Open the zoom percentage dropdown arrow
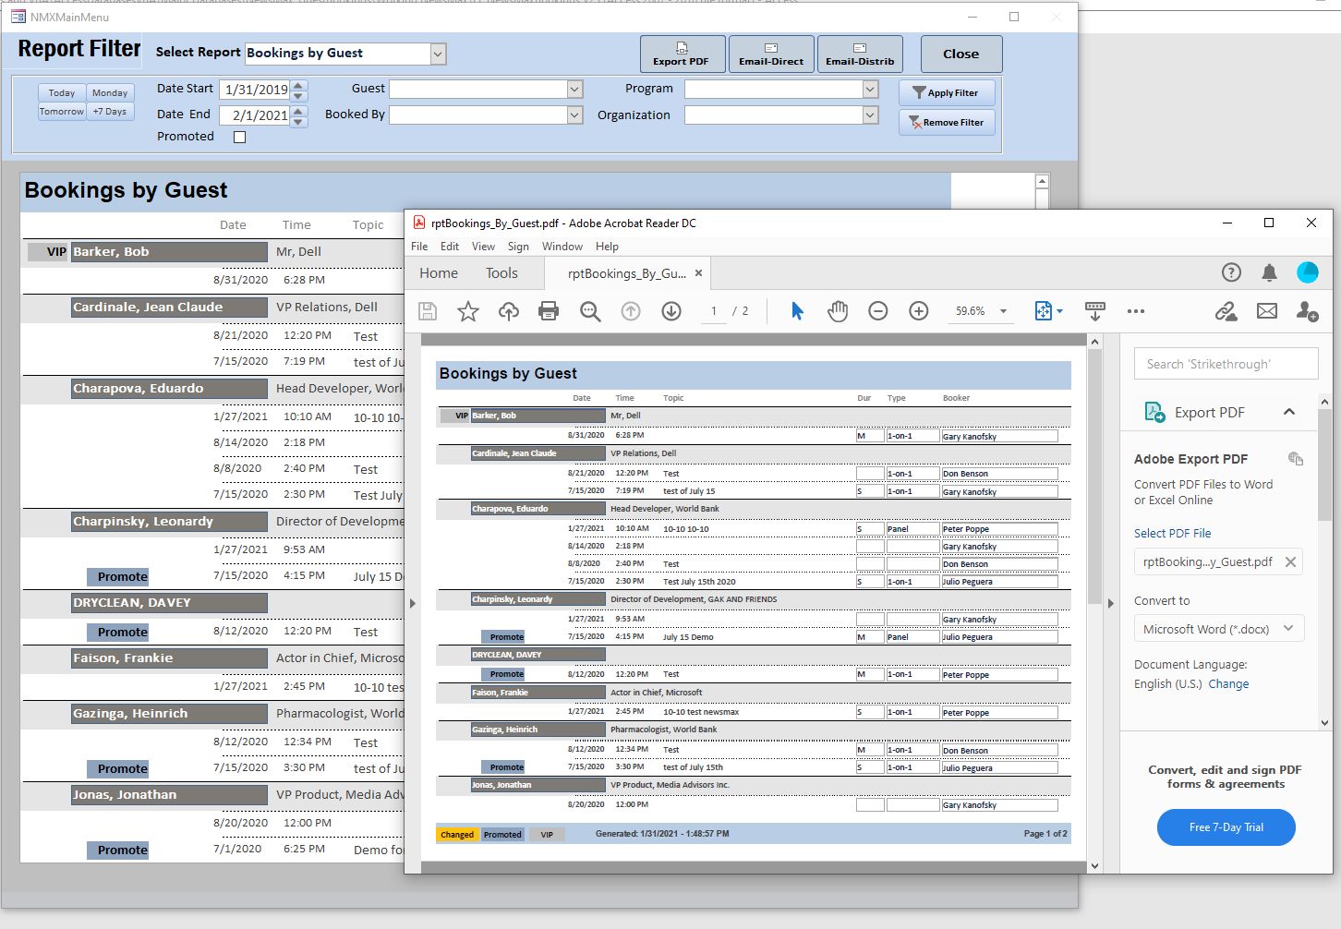 tap(1003, 311)
